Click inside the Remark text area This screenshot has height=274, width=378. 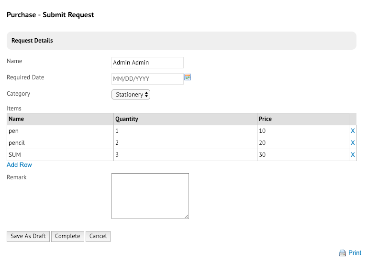point(150,196)
